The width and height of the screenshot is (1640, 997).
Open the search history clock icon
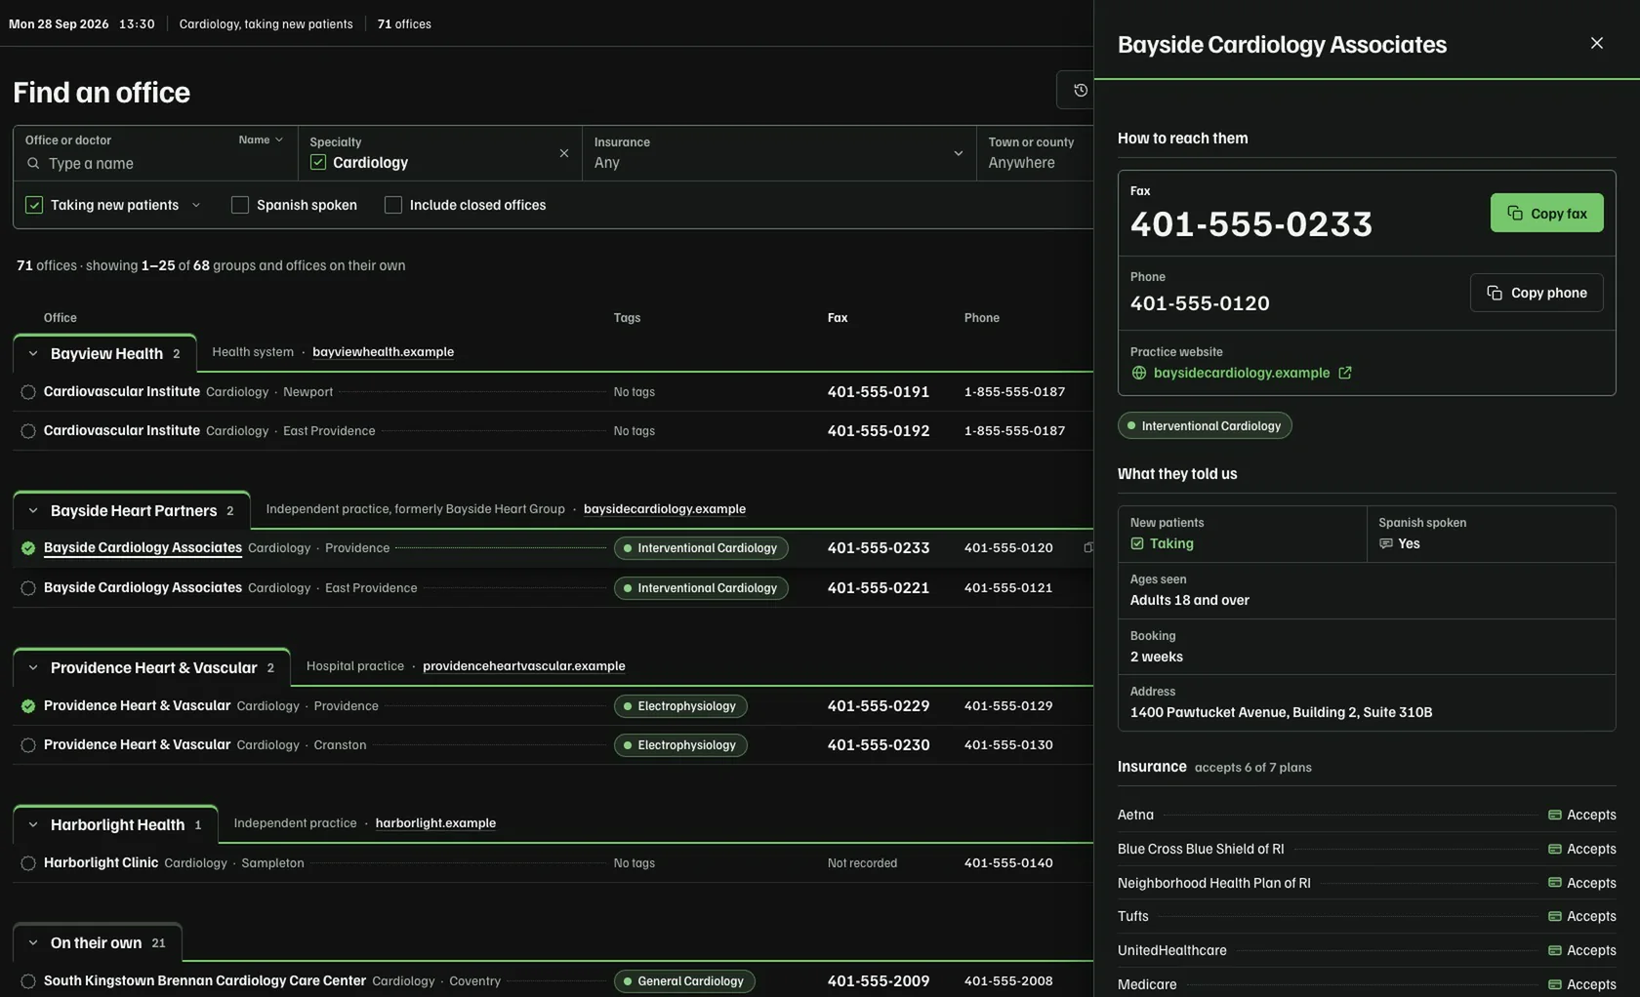pos(1080,90)
